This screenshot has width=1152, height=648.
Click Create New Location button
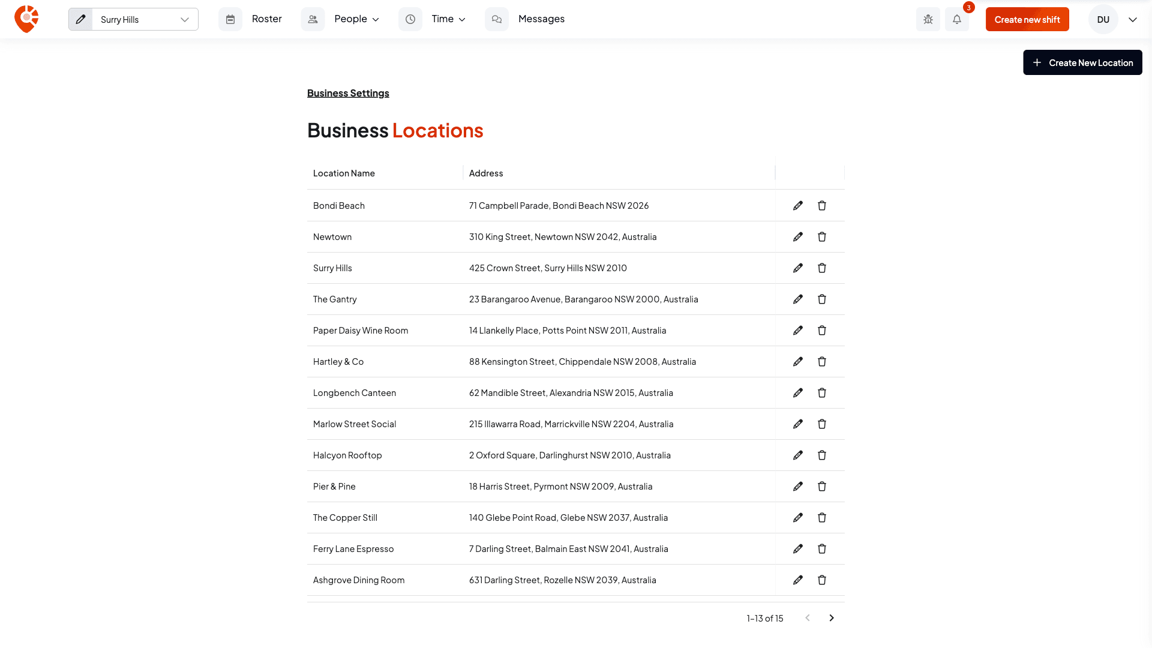[x=1082, y=62]
